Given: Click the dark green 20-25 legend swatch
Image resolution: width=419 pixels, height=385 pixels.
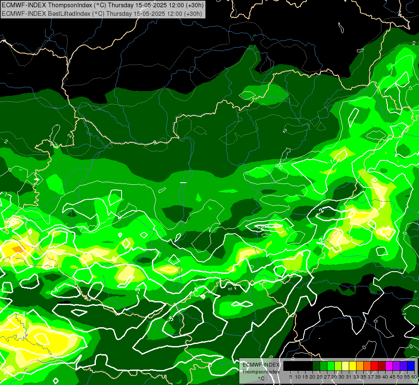Looking at the screenshot, I should [316, 366].
